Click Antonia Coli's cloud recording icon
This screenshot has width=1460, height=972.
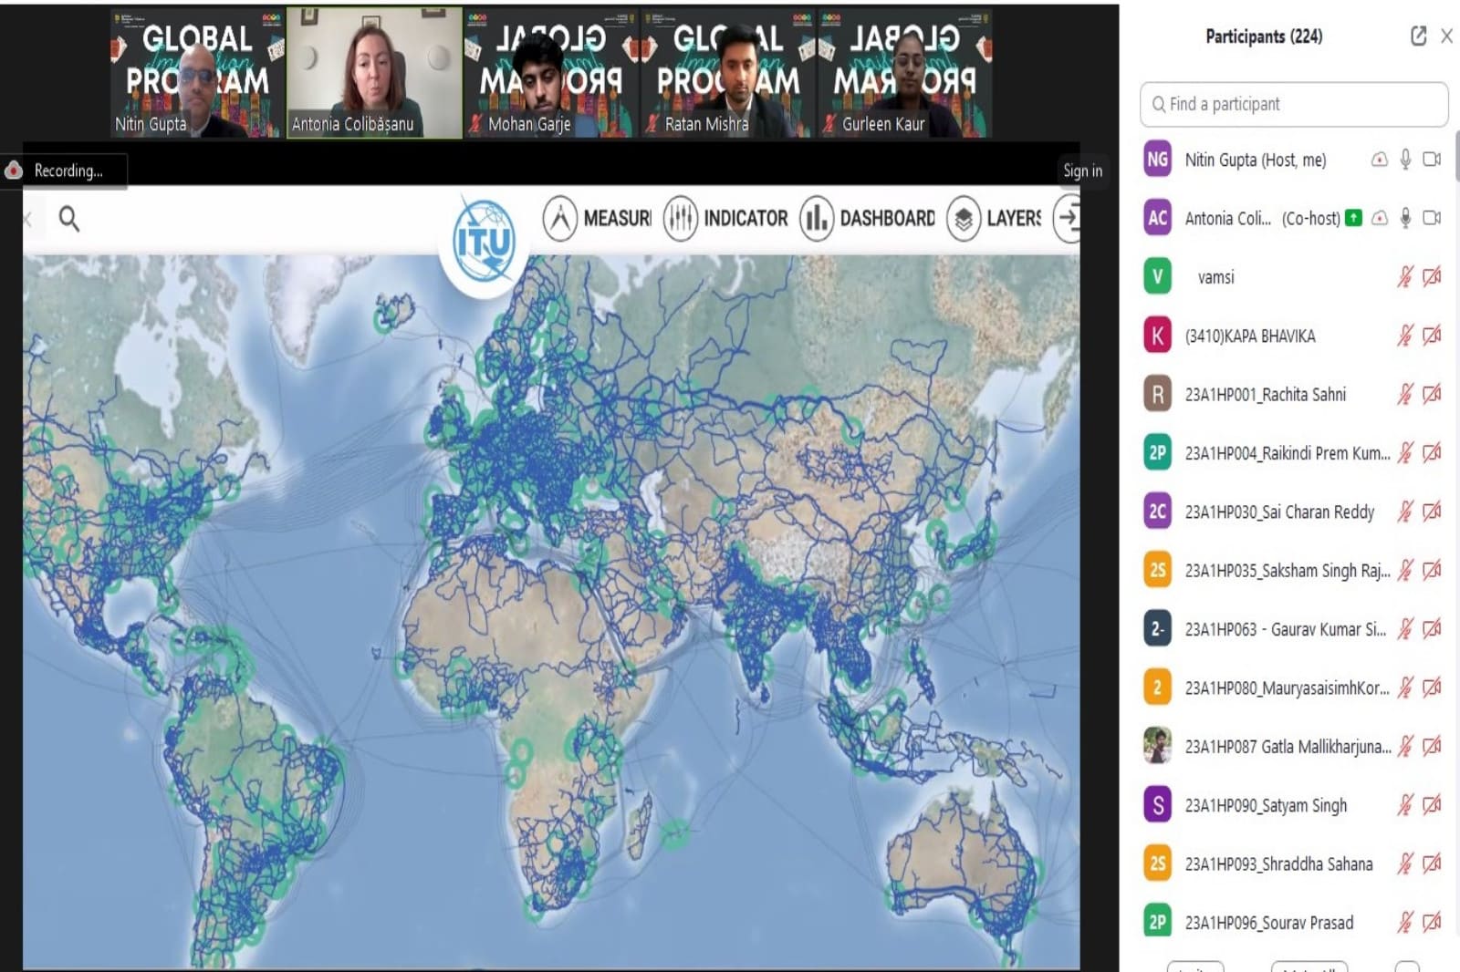pos(1379,218)
